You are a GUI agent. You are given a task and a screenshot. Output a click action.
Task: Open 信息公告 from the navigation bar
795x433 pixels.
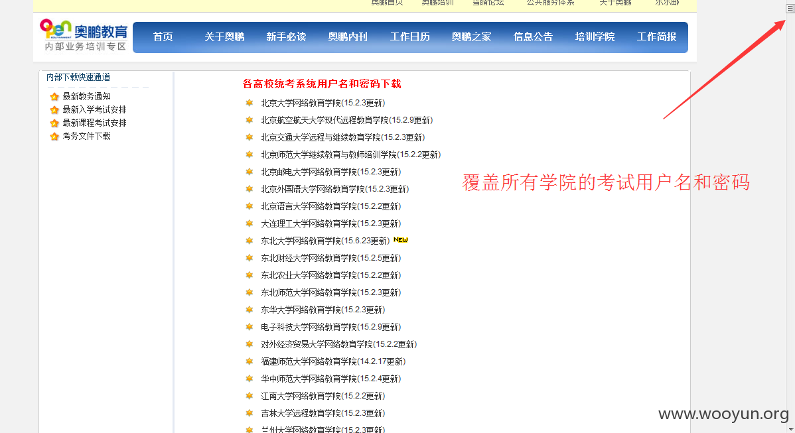tap(534, 37)
